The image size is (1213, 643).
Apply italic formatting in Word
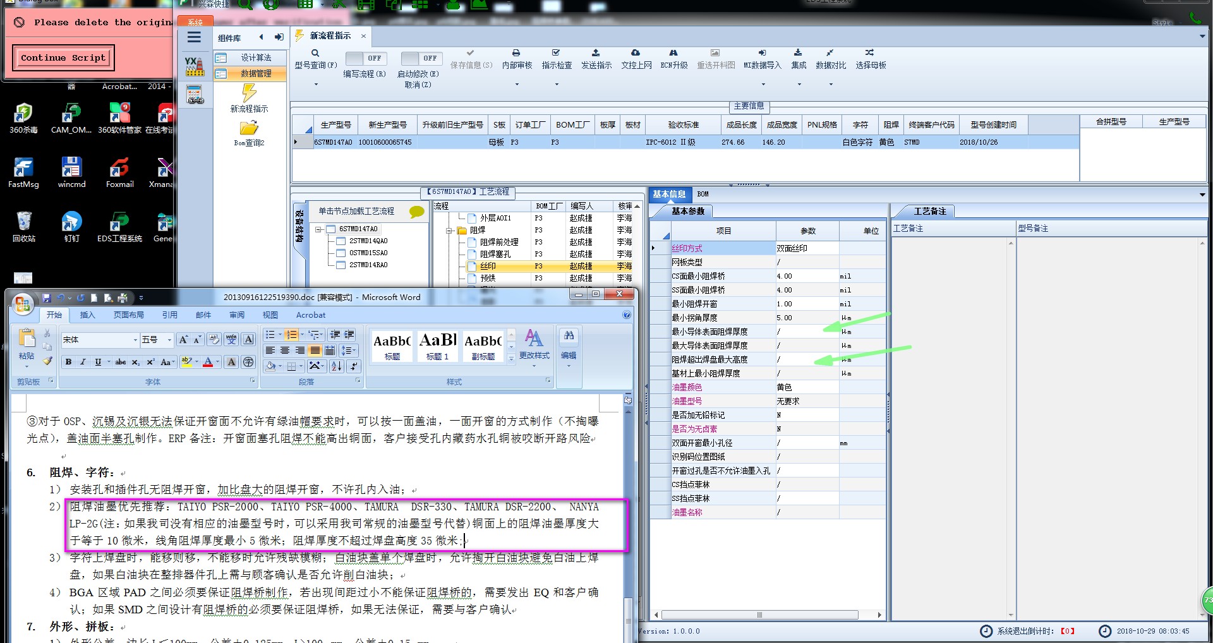click(x=83, y=362)
